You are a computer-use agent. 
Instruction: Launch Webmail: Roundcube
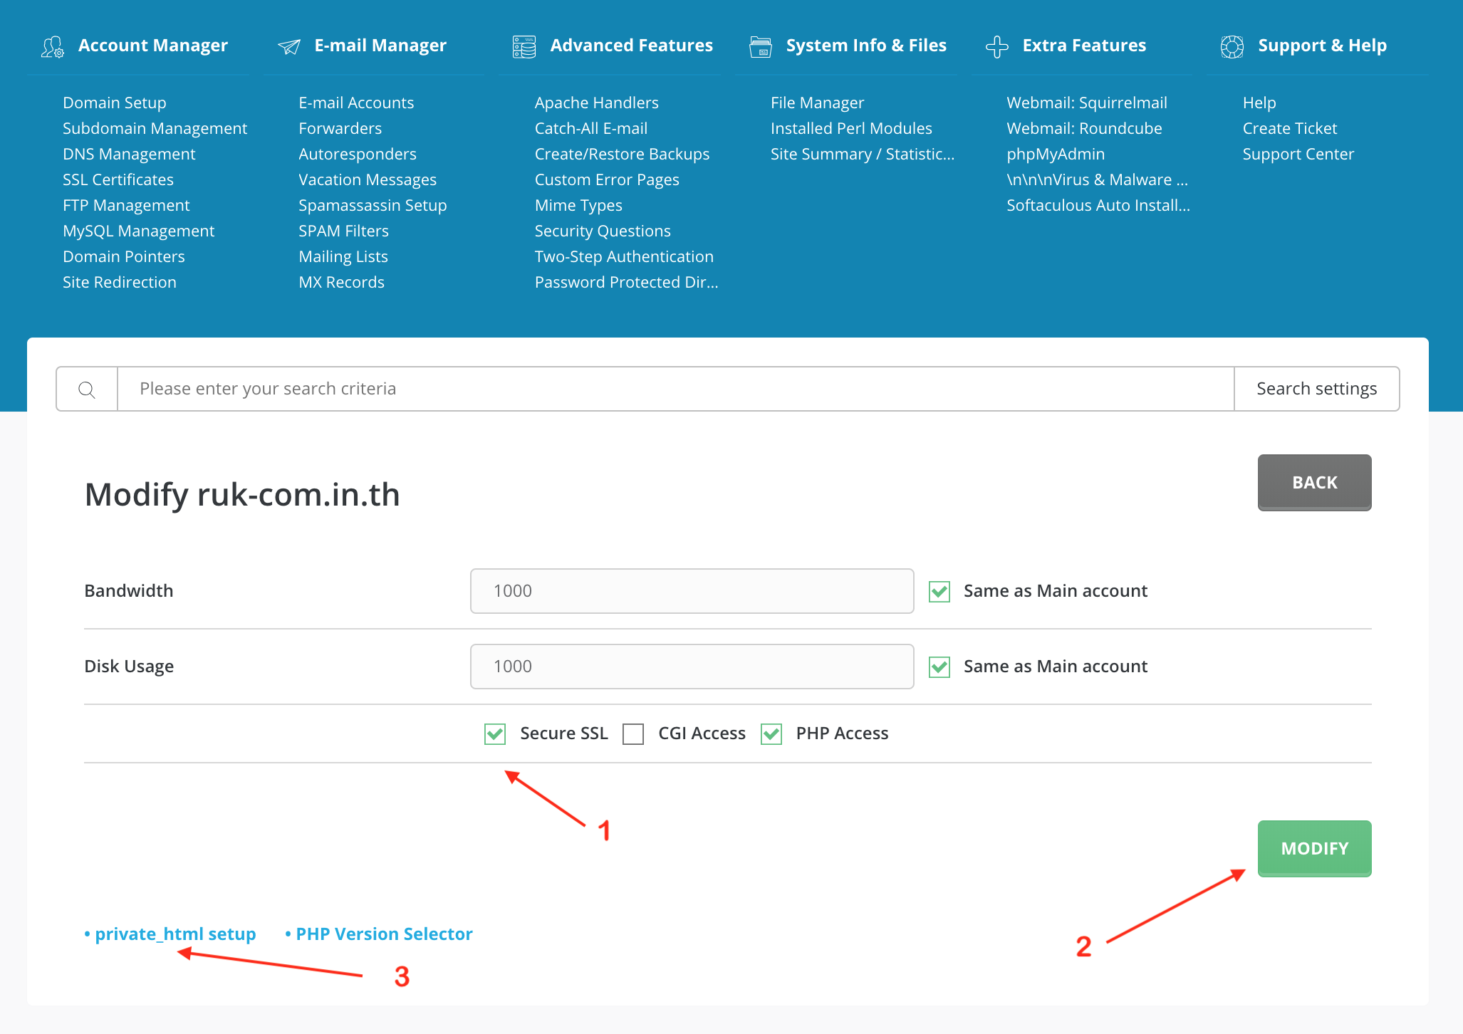pos(1084,128)
